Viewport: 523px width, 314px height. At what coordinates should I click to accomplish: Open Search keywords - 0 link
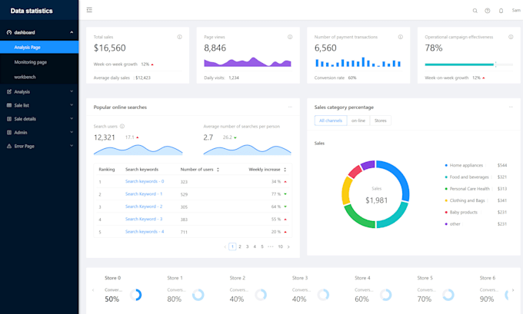coord(145,181)
